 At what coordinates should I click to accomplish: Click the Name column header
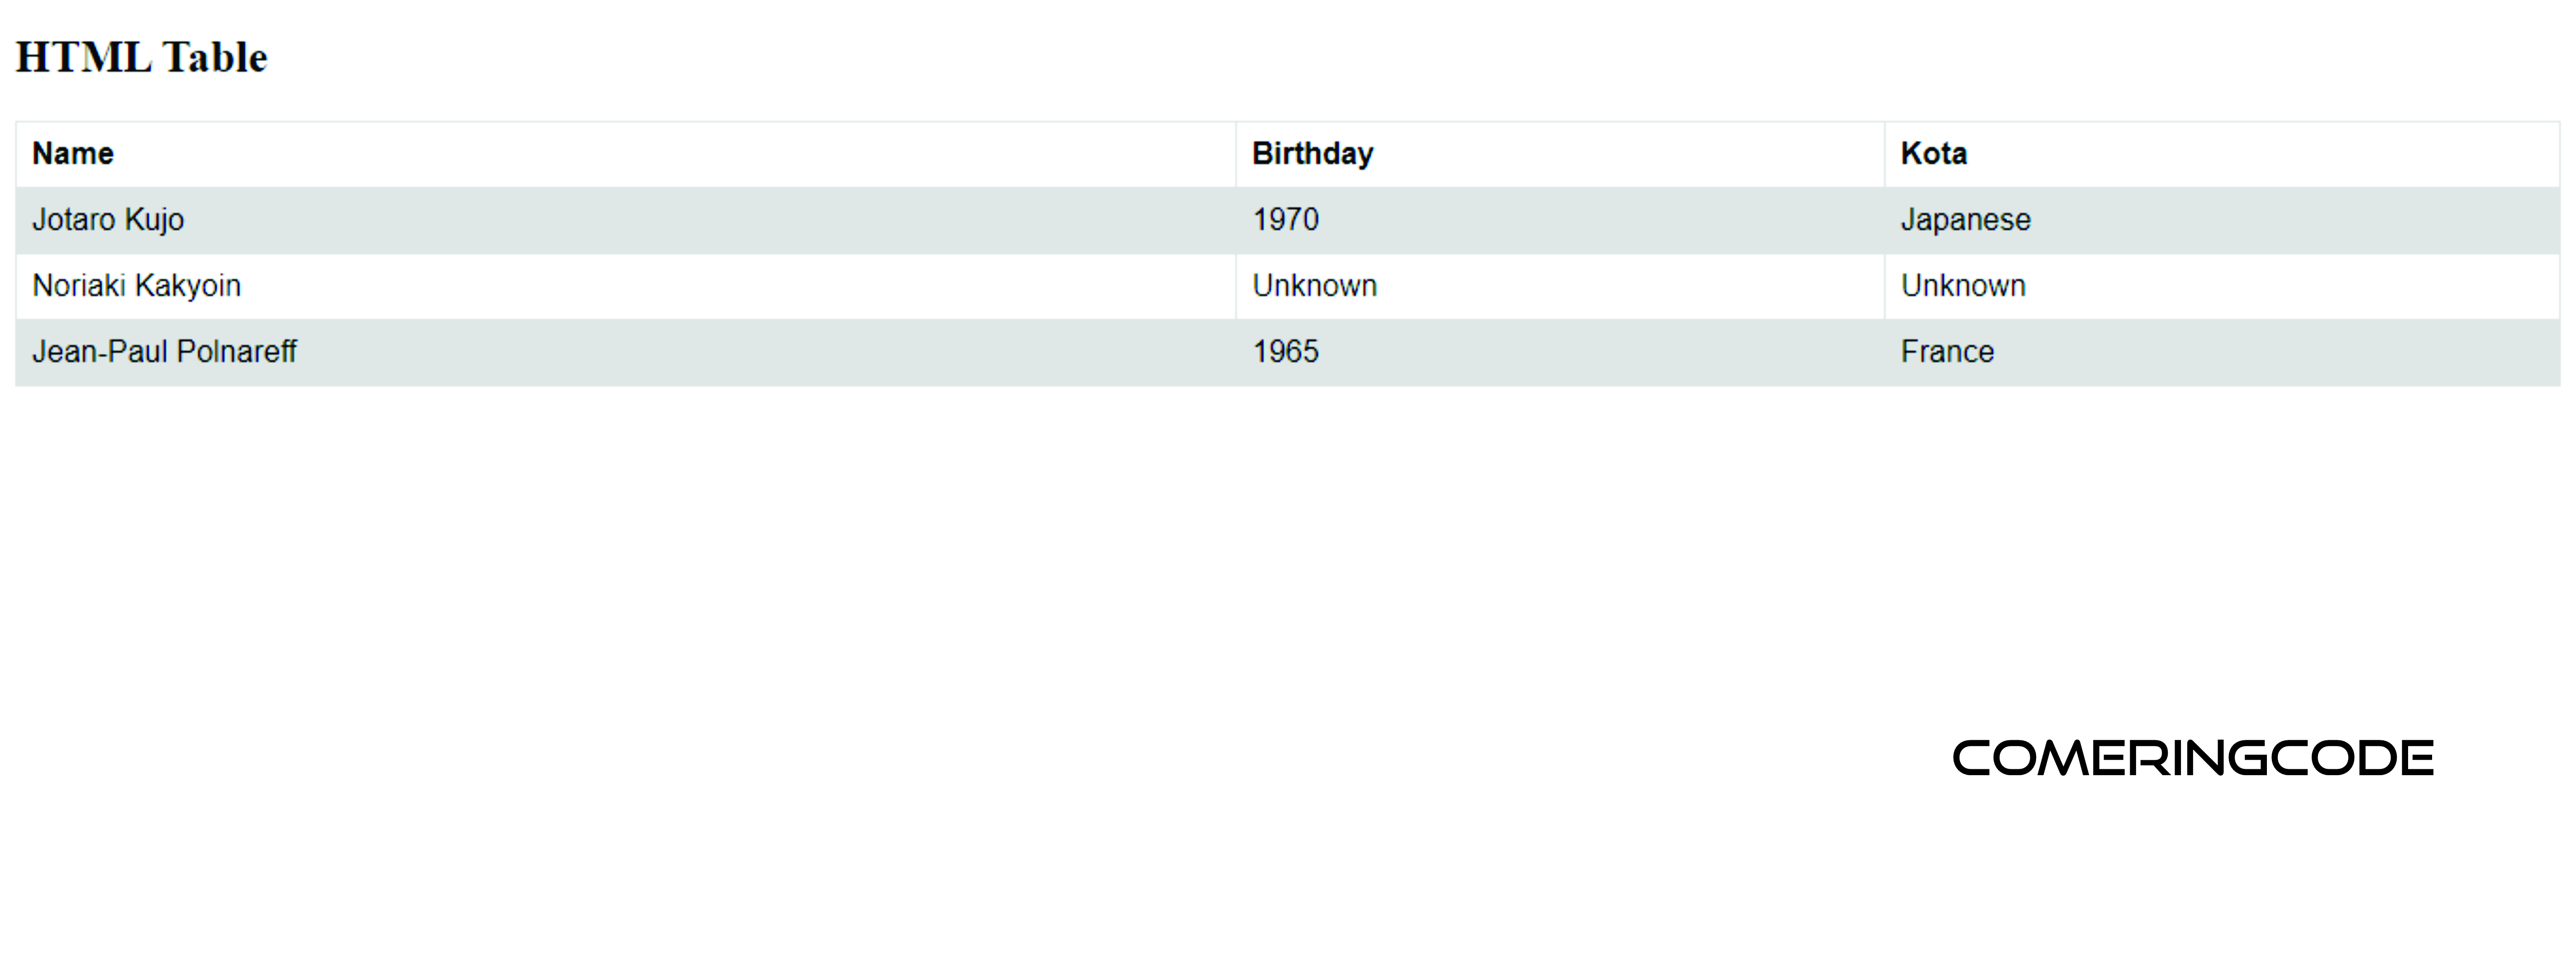coord(73,154)
